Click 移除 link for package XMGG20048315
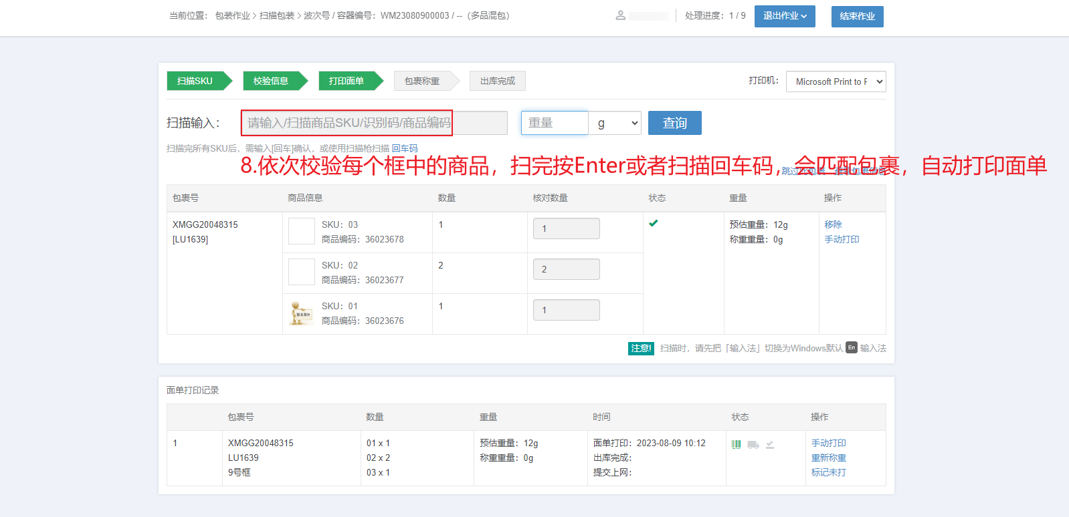The height and width of the screenshot is (517, 1069). coord(833,224)
